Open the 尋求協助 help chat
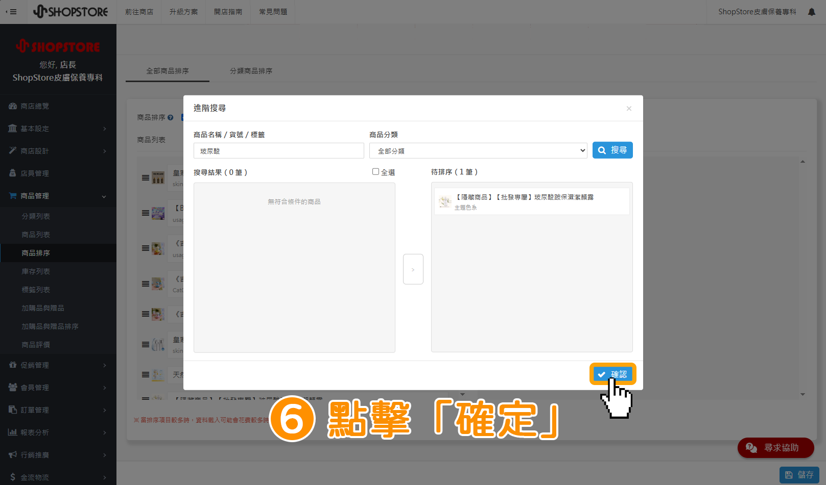This screenshot has height=485, width=826. [775, 448]
